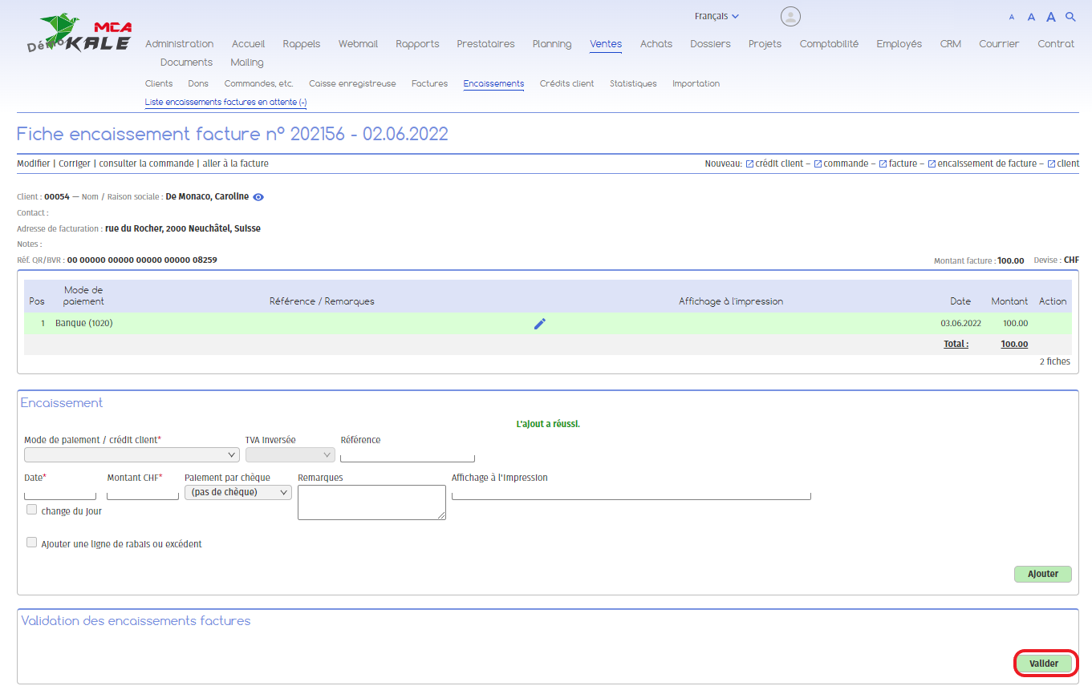Go to the Accueil menu

tap(248, 44)
